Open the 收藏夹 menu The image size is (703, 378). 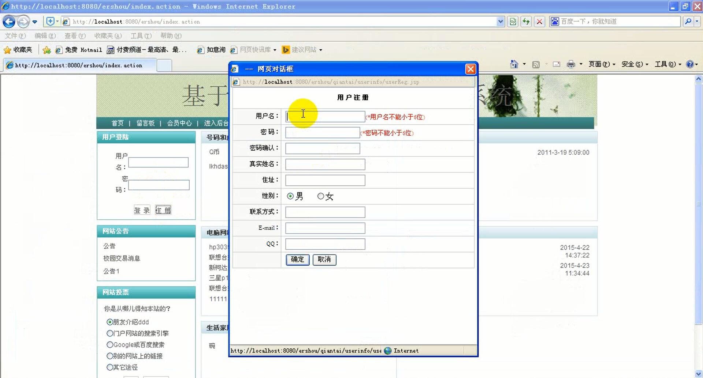[108, 36]
